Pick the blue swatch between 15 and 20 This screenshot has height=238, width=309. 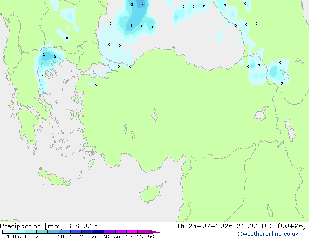tap(76, 232)
